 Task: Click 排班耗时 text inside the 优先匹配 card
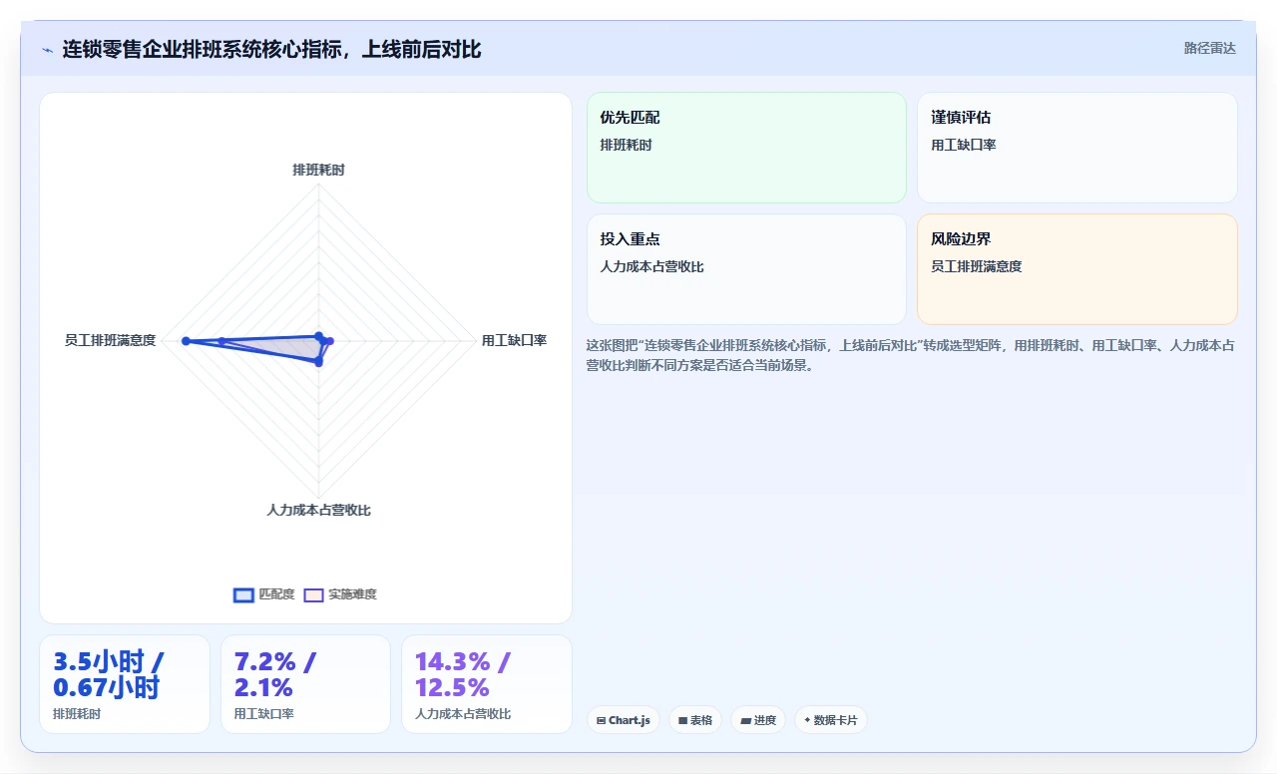point(626,146)
